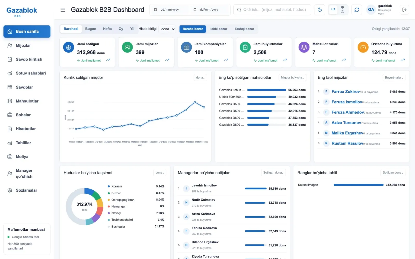Select Barcha bozor market filter
Viewport: 415px width, 259px height.
pos(193,29)
